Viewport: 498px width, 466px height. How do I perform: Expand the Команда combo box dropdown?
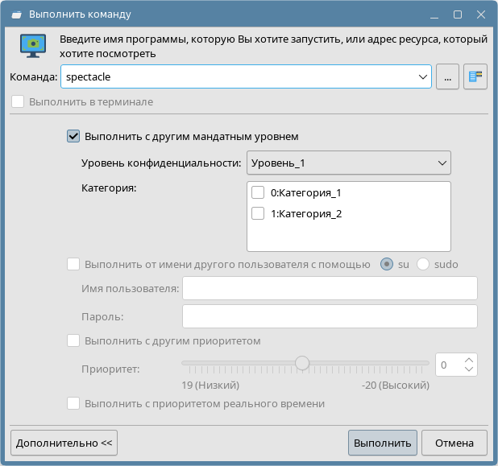(424, 77)
